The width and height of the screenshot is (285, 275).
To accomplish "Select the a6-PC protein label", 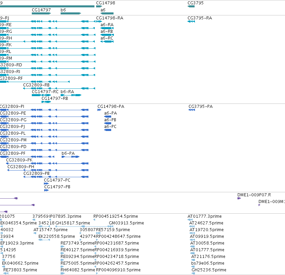I will tap(110, 127).
